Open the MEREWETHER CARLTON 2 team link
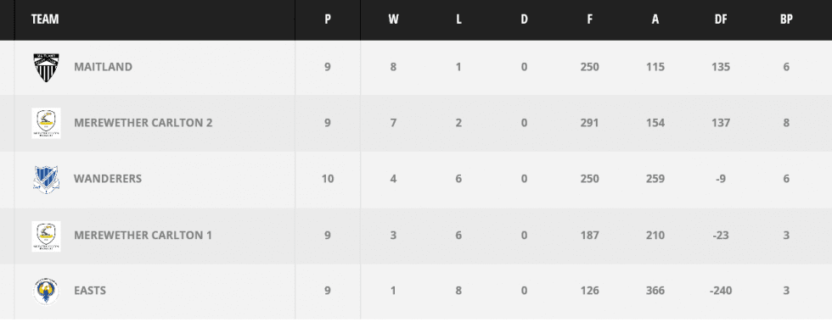The image size is (832, 322). pyautogui.click(x=143, y=123)
